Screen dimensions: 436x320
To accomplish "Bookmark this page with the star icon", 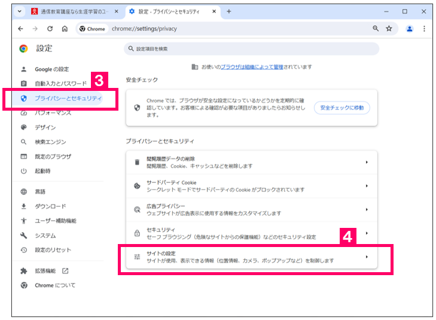I will (389, 29).
